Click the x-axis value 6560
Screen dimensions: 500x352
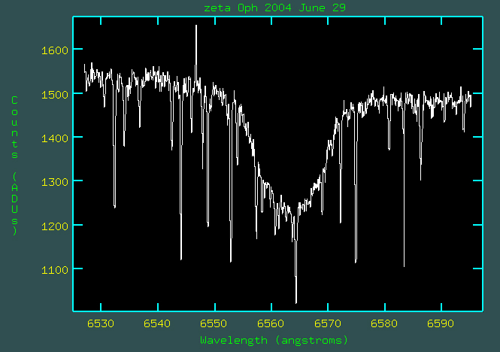[271, 323]
